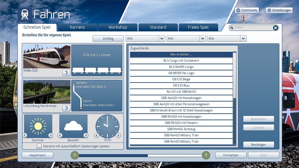Open Einstellungen via its gear icon

269,10
